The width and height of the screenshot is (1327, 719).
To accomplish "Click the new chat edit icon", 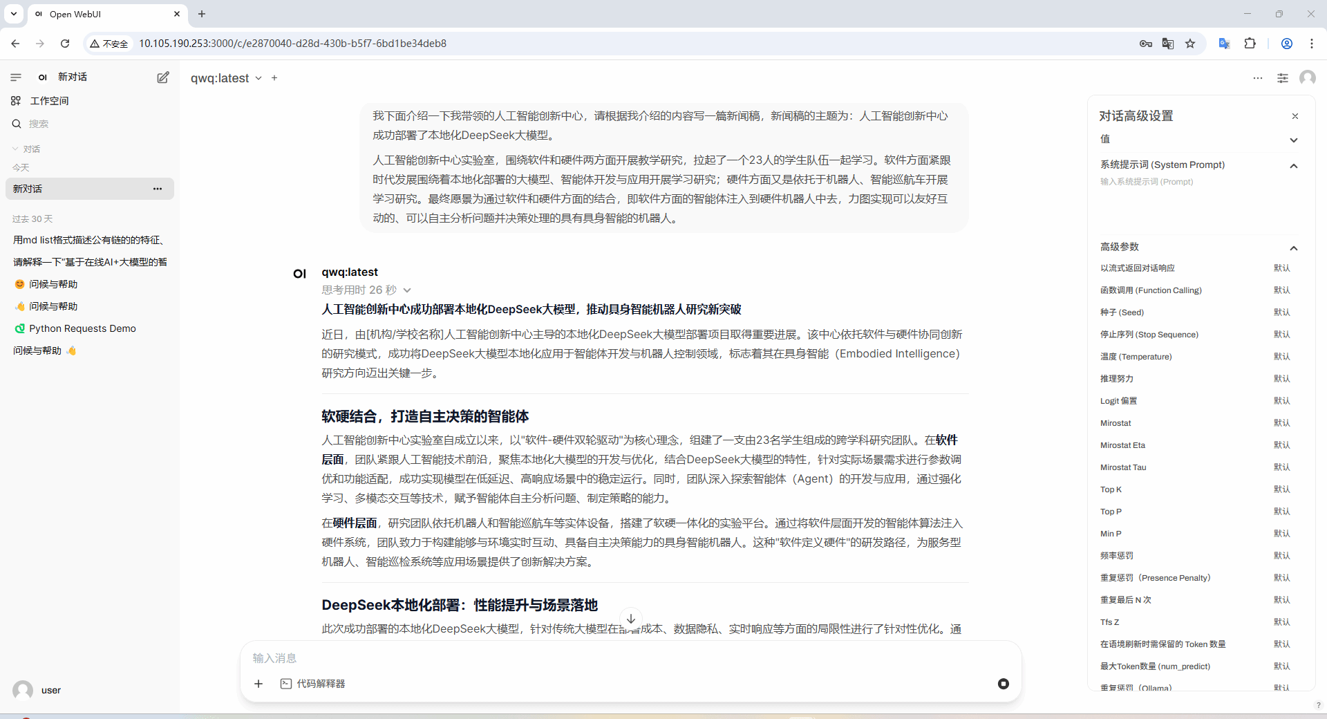I will (162, 77).
